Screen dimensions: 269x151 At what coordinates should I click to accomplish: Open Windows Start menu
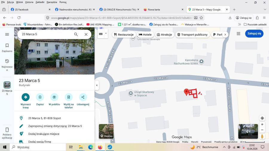point(4,147)
